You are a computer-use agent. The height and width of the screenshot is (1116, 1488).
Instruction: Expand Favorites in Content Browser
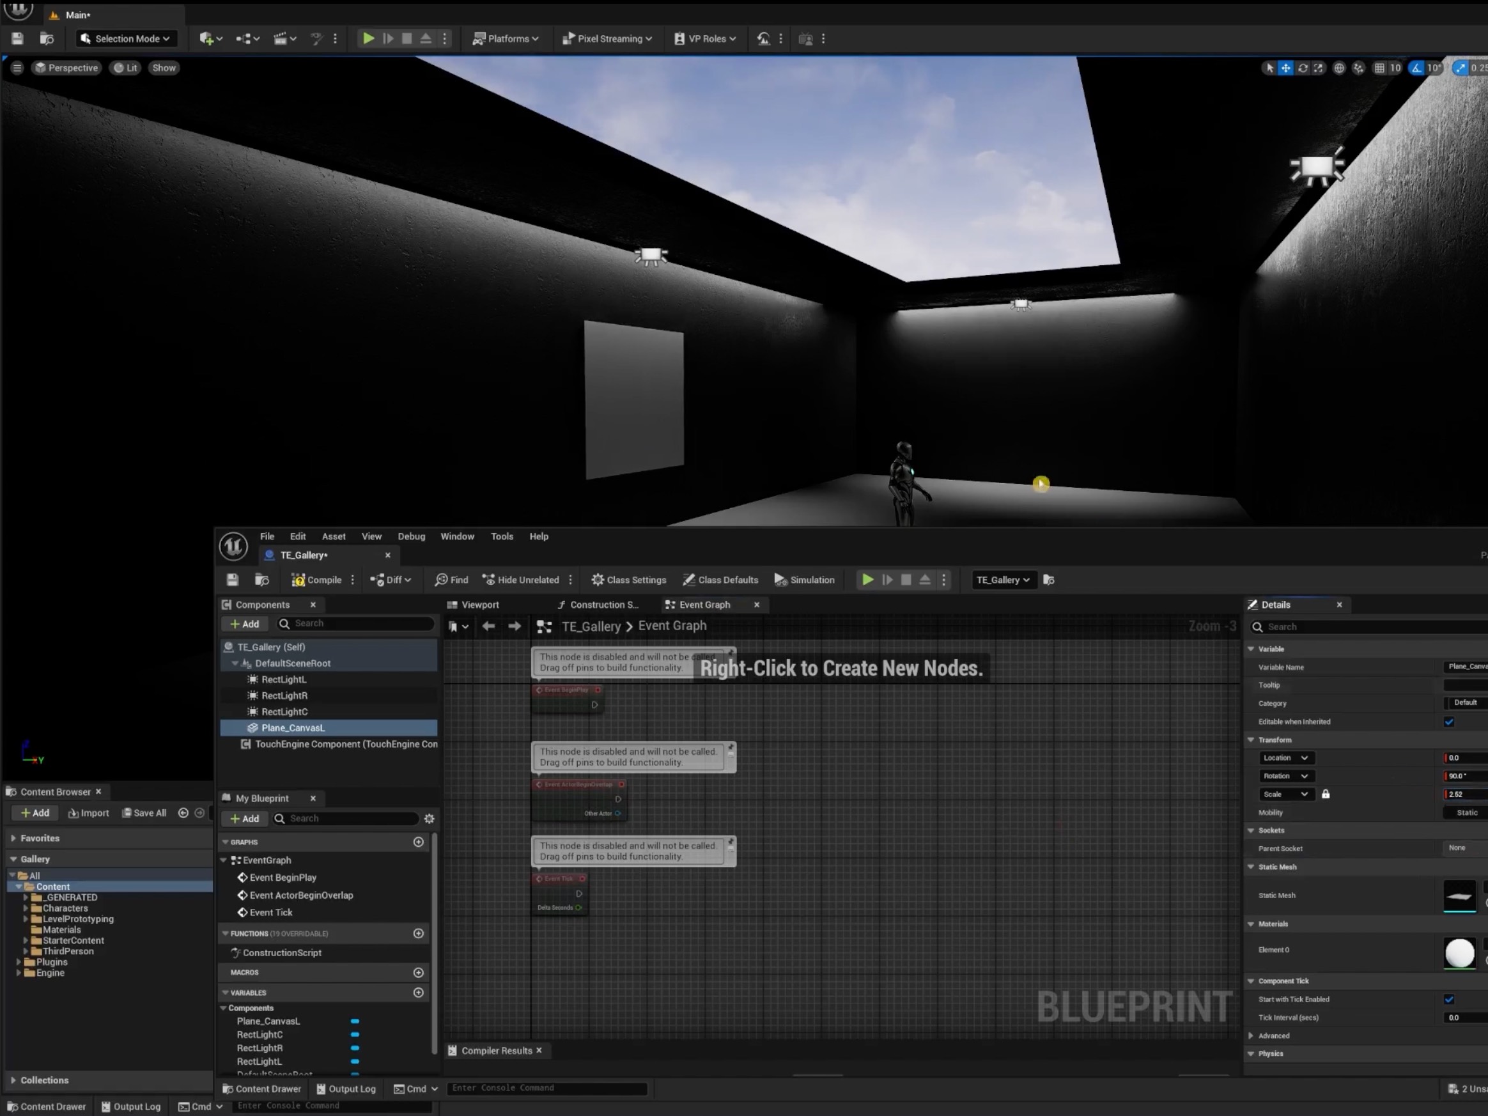pyautogui.click(x=13, y=838)
